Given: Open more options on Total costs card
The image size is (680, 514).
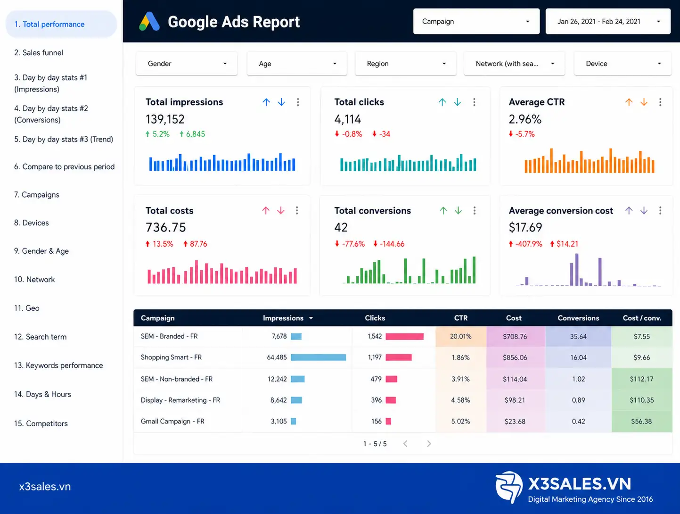Looking at the screenshot, I should pyautogui.click(x=297, y=210).
